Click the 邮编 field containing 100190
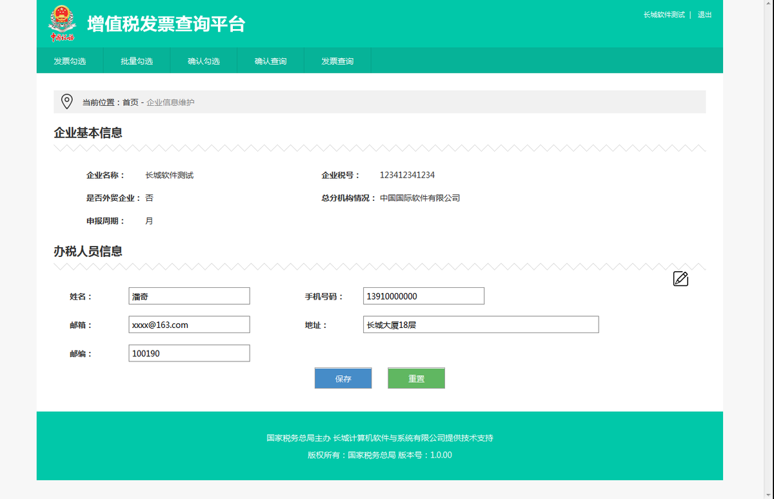This screenshot has height=499, width=774. click(x=188, y=353)
